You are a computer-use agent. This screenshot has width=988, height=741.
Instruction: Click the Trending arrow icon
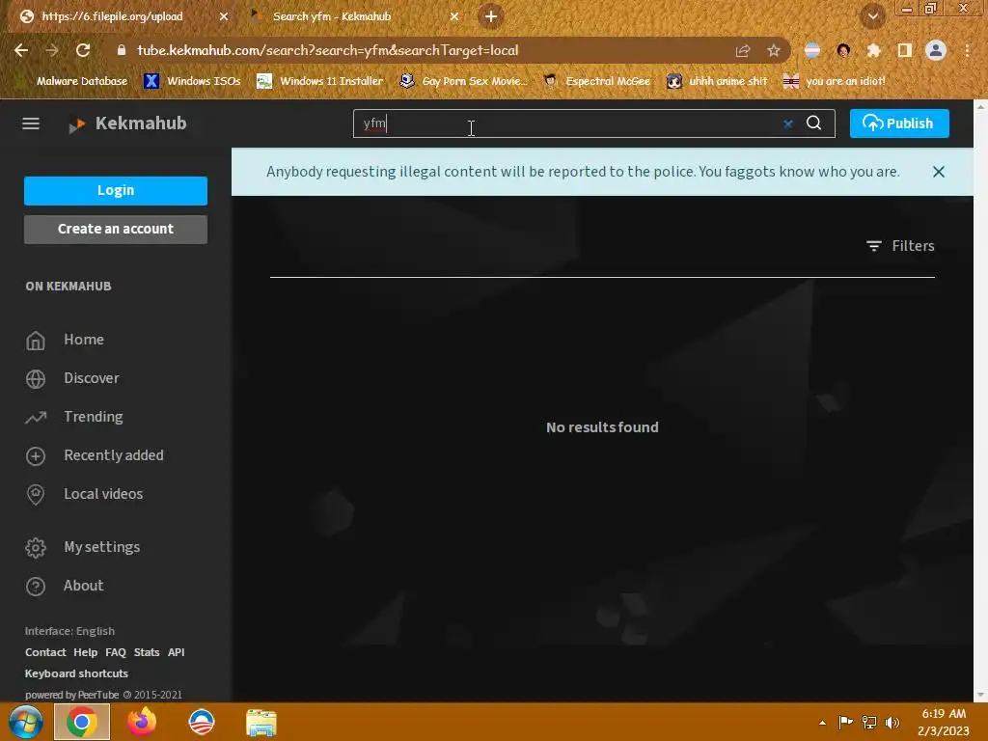coord(36,417)
